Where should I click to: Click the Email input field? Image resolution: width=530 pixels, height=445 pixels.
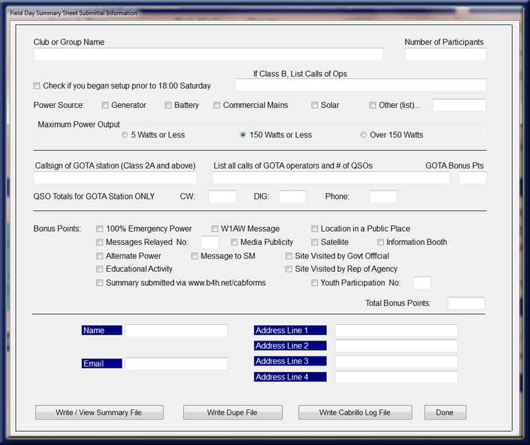(x=176, y=364)
